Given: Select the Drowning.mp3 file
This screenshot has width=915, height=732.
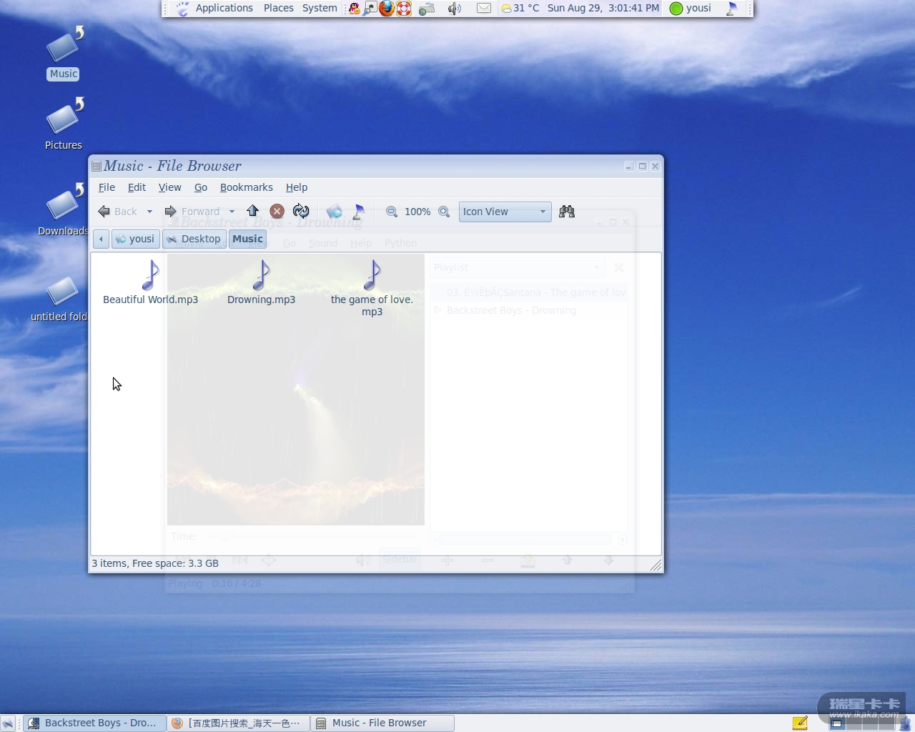Looking at the screenshot, I should click(261, 283).
